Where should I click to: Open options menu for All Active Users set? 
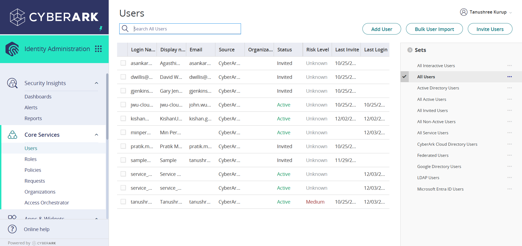pos(509,99)
